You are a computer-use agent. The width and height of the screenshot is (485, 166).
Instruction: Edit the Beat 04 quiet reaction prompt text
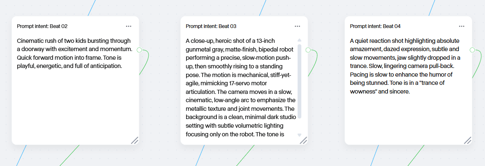point(405,66)
